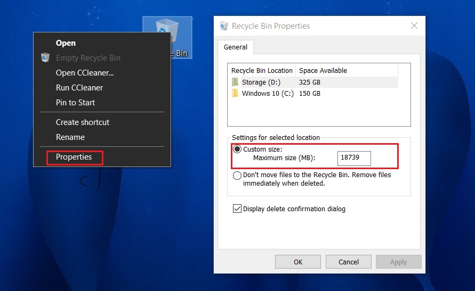
Task: Select Run CCleaner in context menu
Action: (x=102, y=88)
